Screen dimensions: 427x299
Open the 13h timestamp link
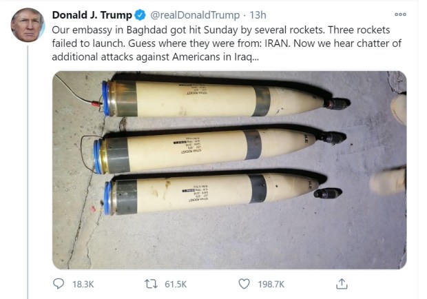258,15
